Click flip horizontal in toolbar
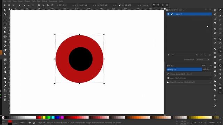 pyautogui.click(x=29, y=5)
